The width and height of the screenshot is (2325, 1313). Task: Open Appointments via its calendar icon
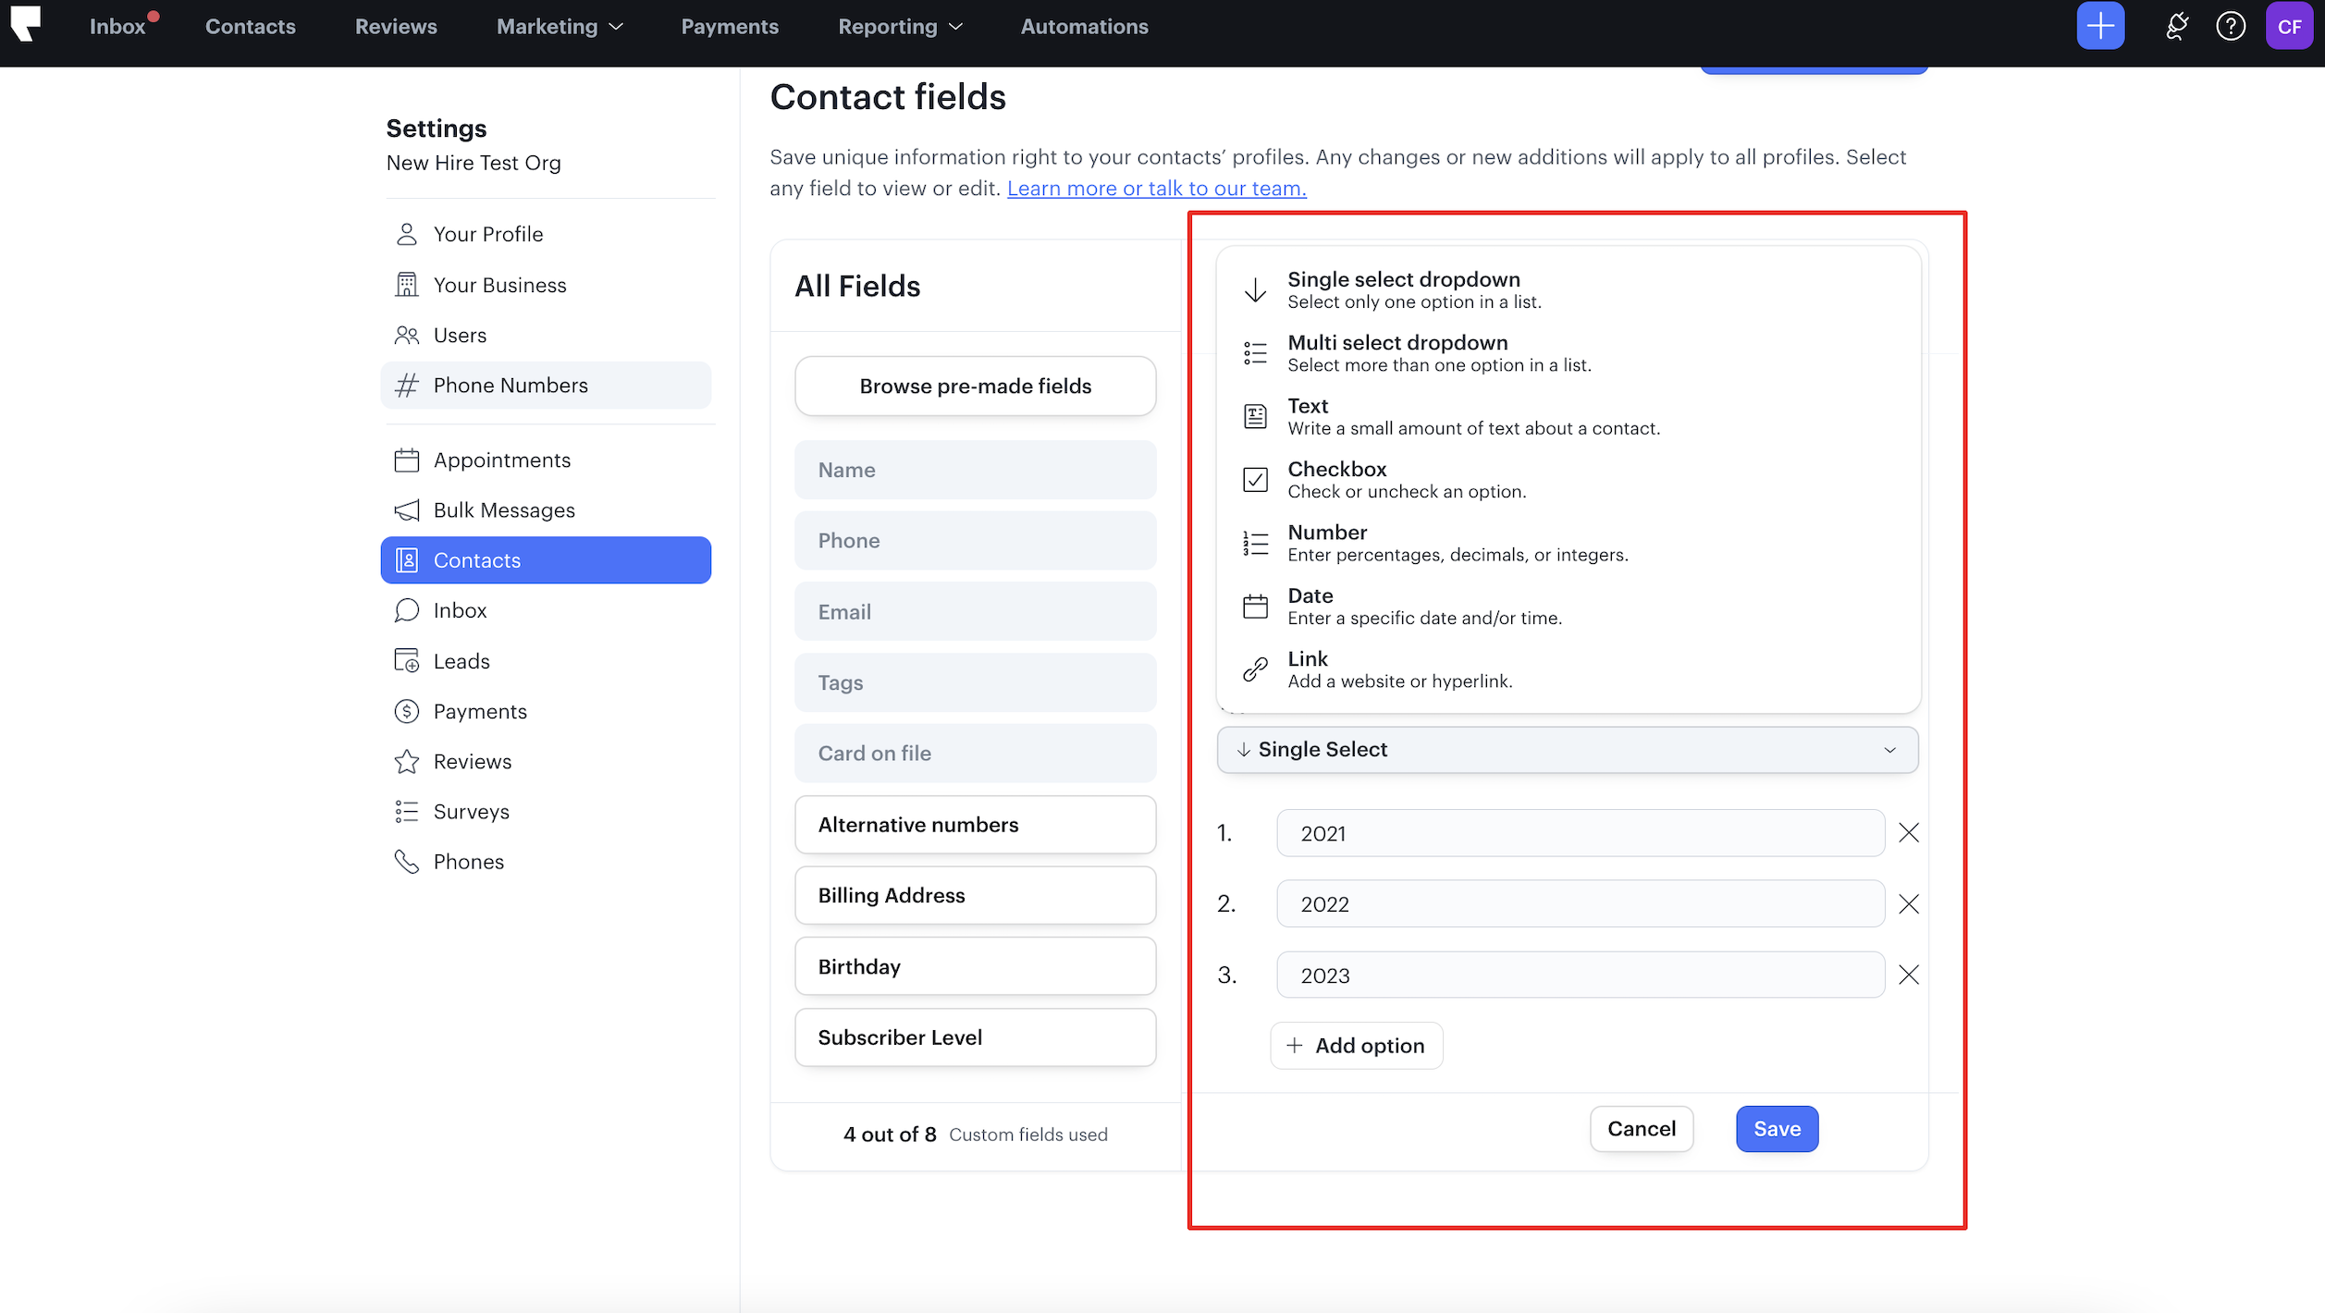[x=407, y=460]
